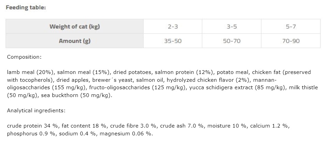Select the 5-7 kg weight cell
This screenshot has height=152, width=327.
point(291,26)
